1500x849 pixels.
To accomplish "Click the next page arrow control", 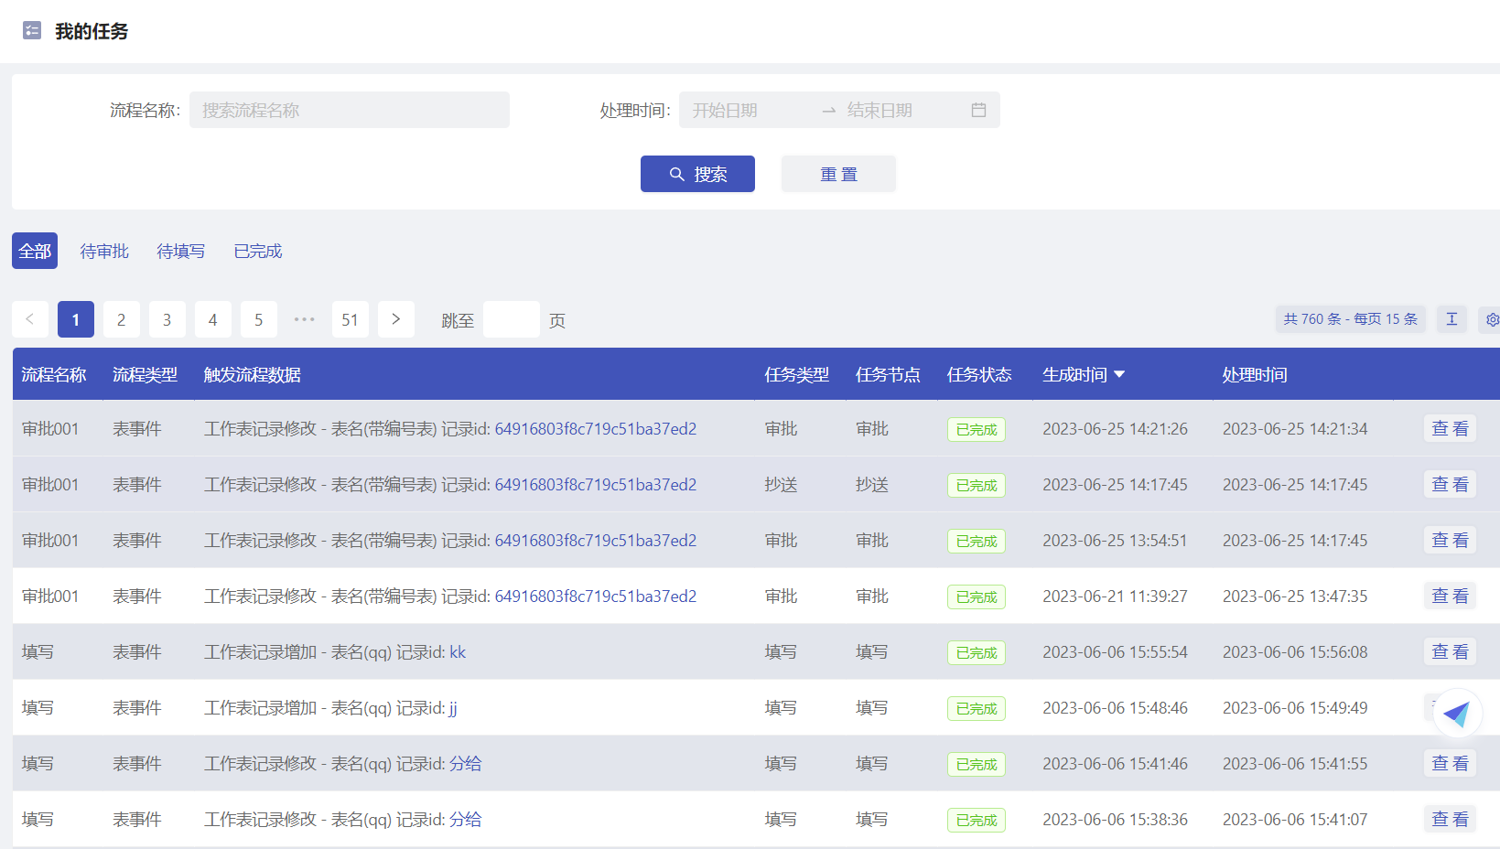I will click(396, 319).
